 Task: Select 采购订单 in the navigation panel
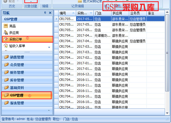click(x=16, y=39)
